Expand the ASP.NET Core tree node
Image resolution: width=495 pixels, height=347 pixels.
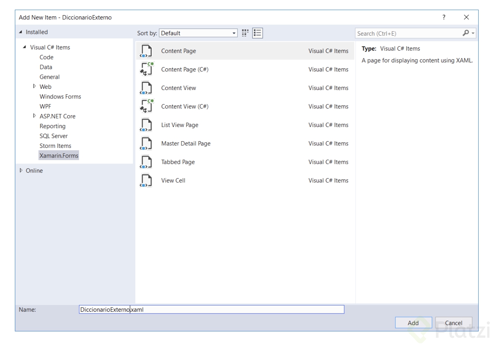[x=35, y=116]
